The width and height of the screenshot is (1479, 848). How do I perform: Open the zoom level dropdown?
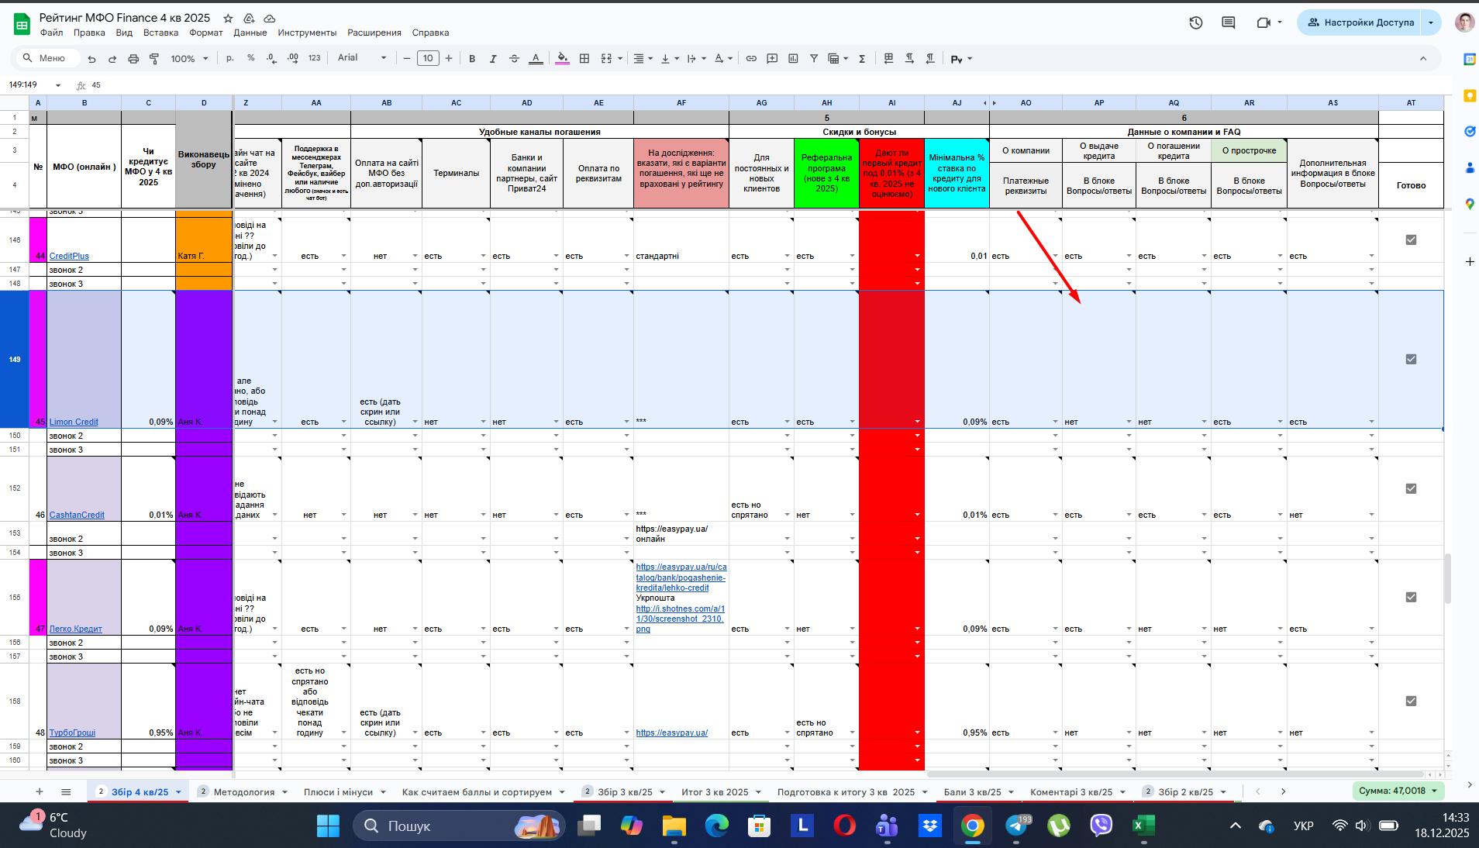190,59
